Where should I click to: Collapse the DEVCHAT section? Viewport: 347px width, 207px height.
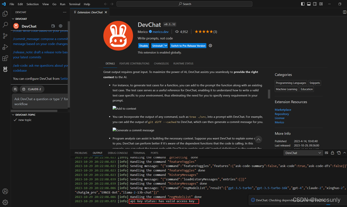click(13, 19)
